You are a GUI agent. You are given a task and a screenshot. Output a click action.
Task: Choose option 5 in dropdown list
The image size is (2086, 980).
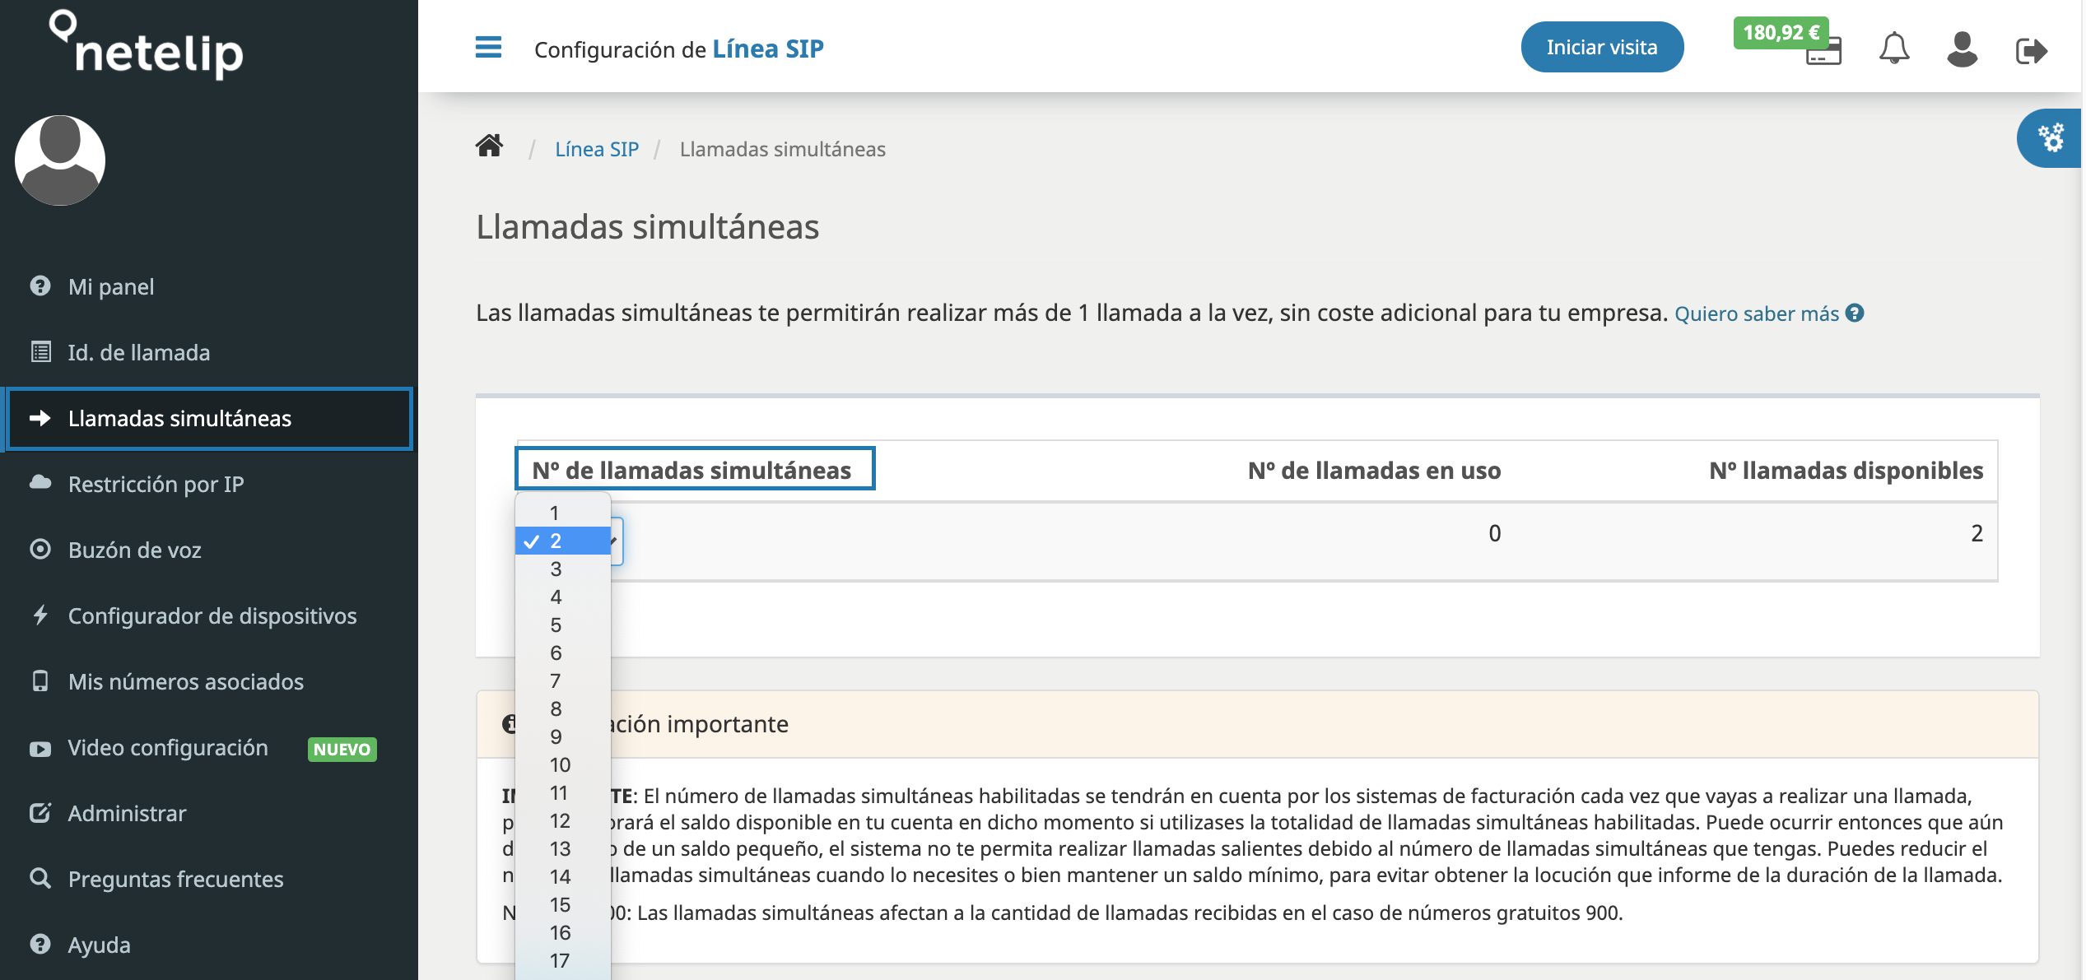click(562, 625)
